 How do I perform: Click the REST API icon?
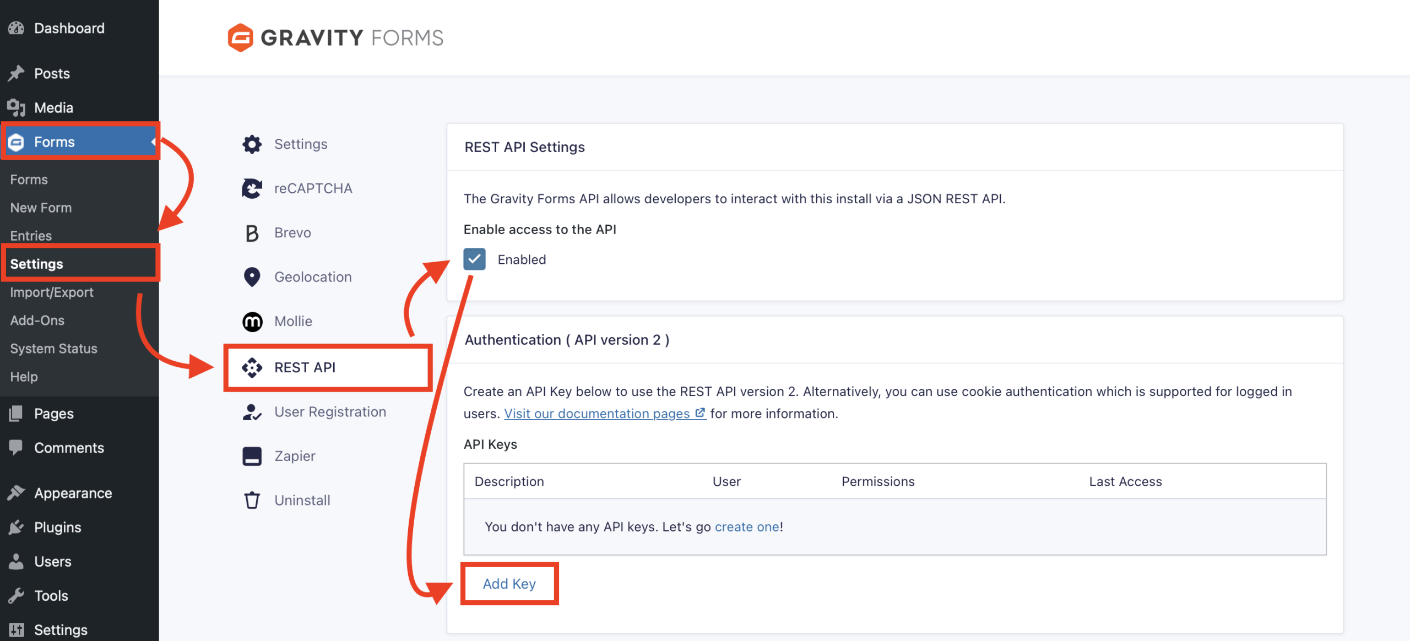pos(252,367)
